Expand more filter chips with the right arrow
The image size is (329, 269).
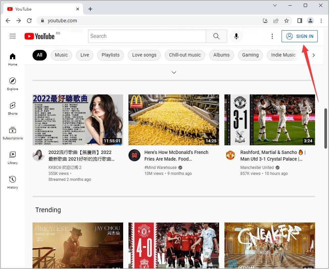[314, 55]
